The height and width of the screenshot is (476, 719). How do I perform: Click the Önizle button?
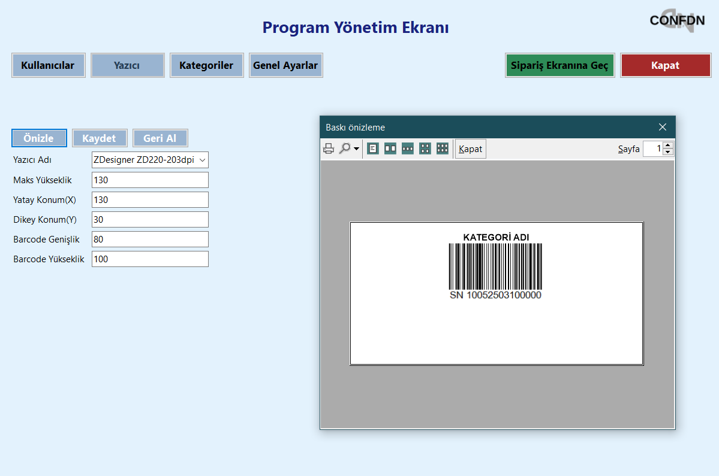(x=39, y=138)
